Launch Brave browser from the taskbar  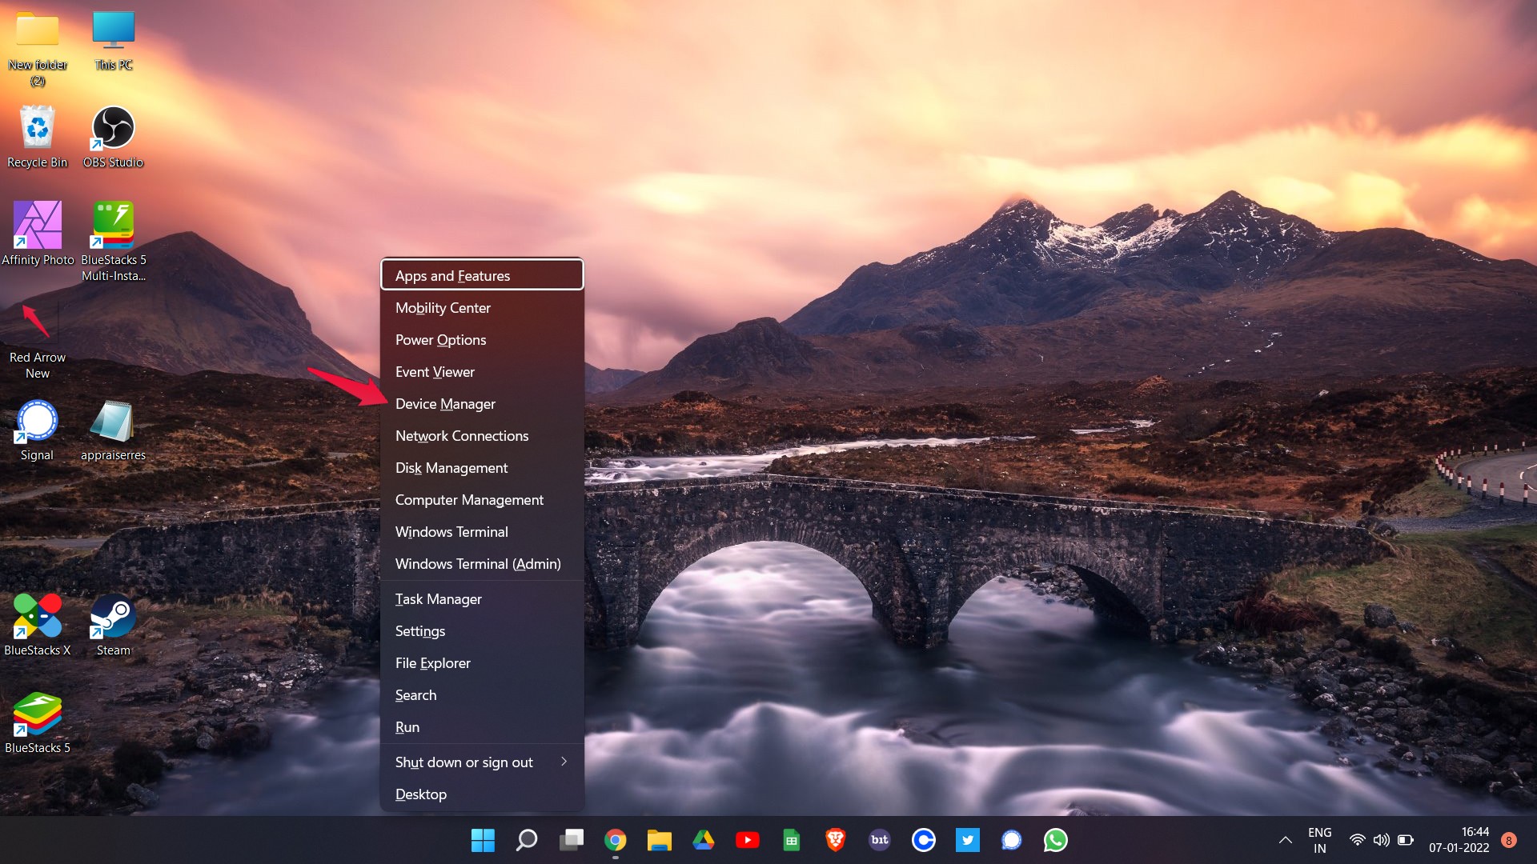835,840
